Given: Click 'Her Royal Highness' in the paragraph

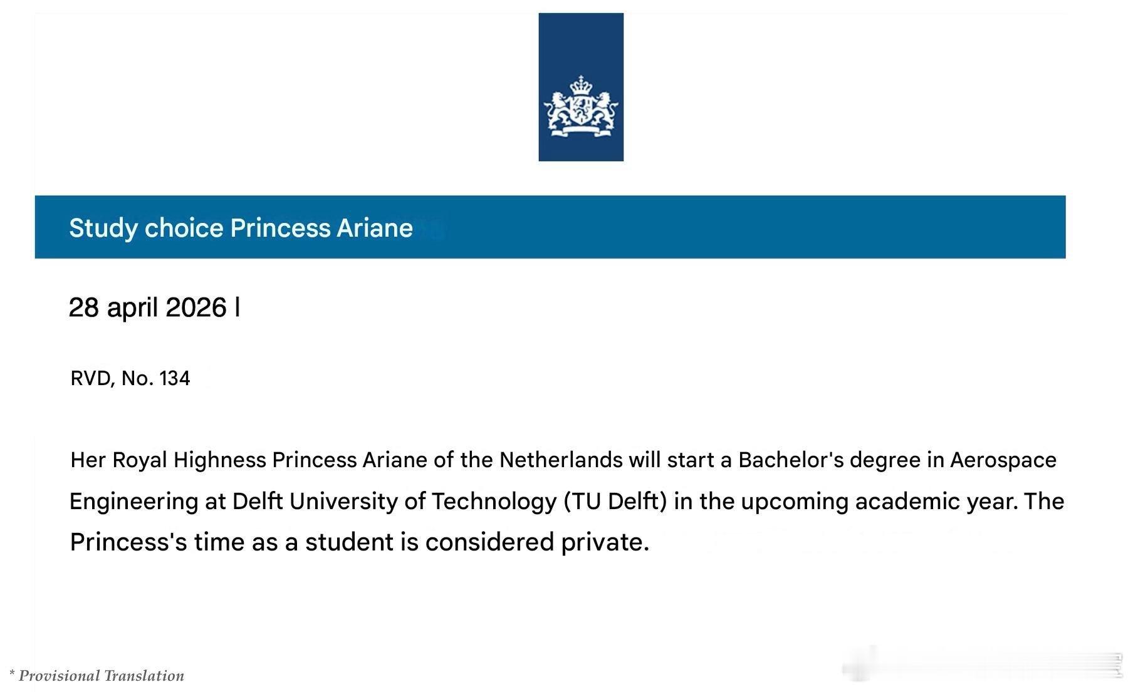Looking at the screenshot, I should click(x=169, y=460).
